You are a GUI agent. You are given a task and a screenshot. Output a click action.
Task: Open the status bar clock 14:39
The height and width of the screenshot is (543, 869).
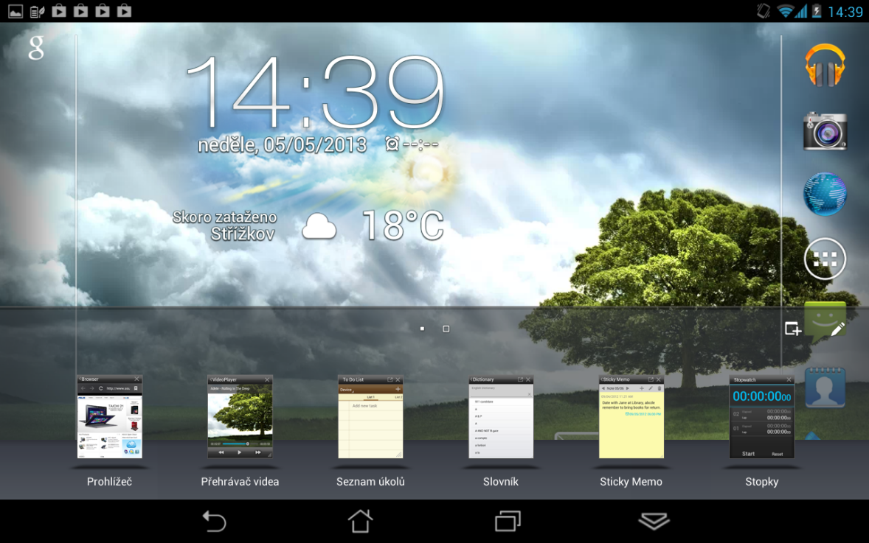point(845,12)
